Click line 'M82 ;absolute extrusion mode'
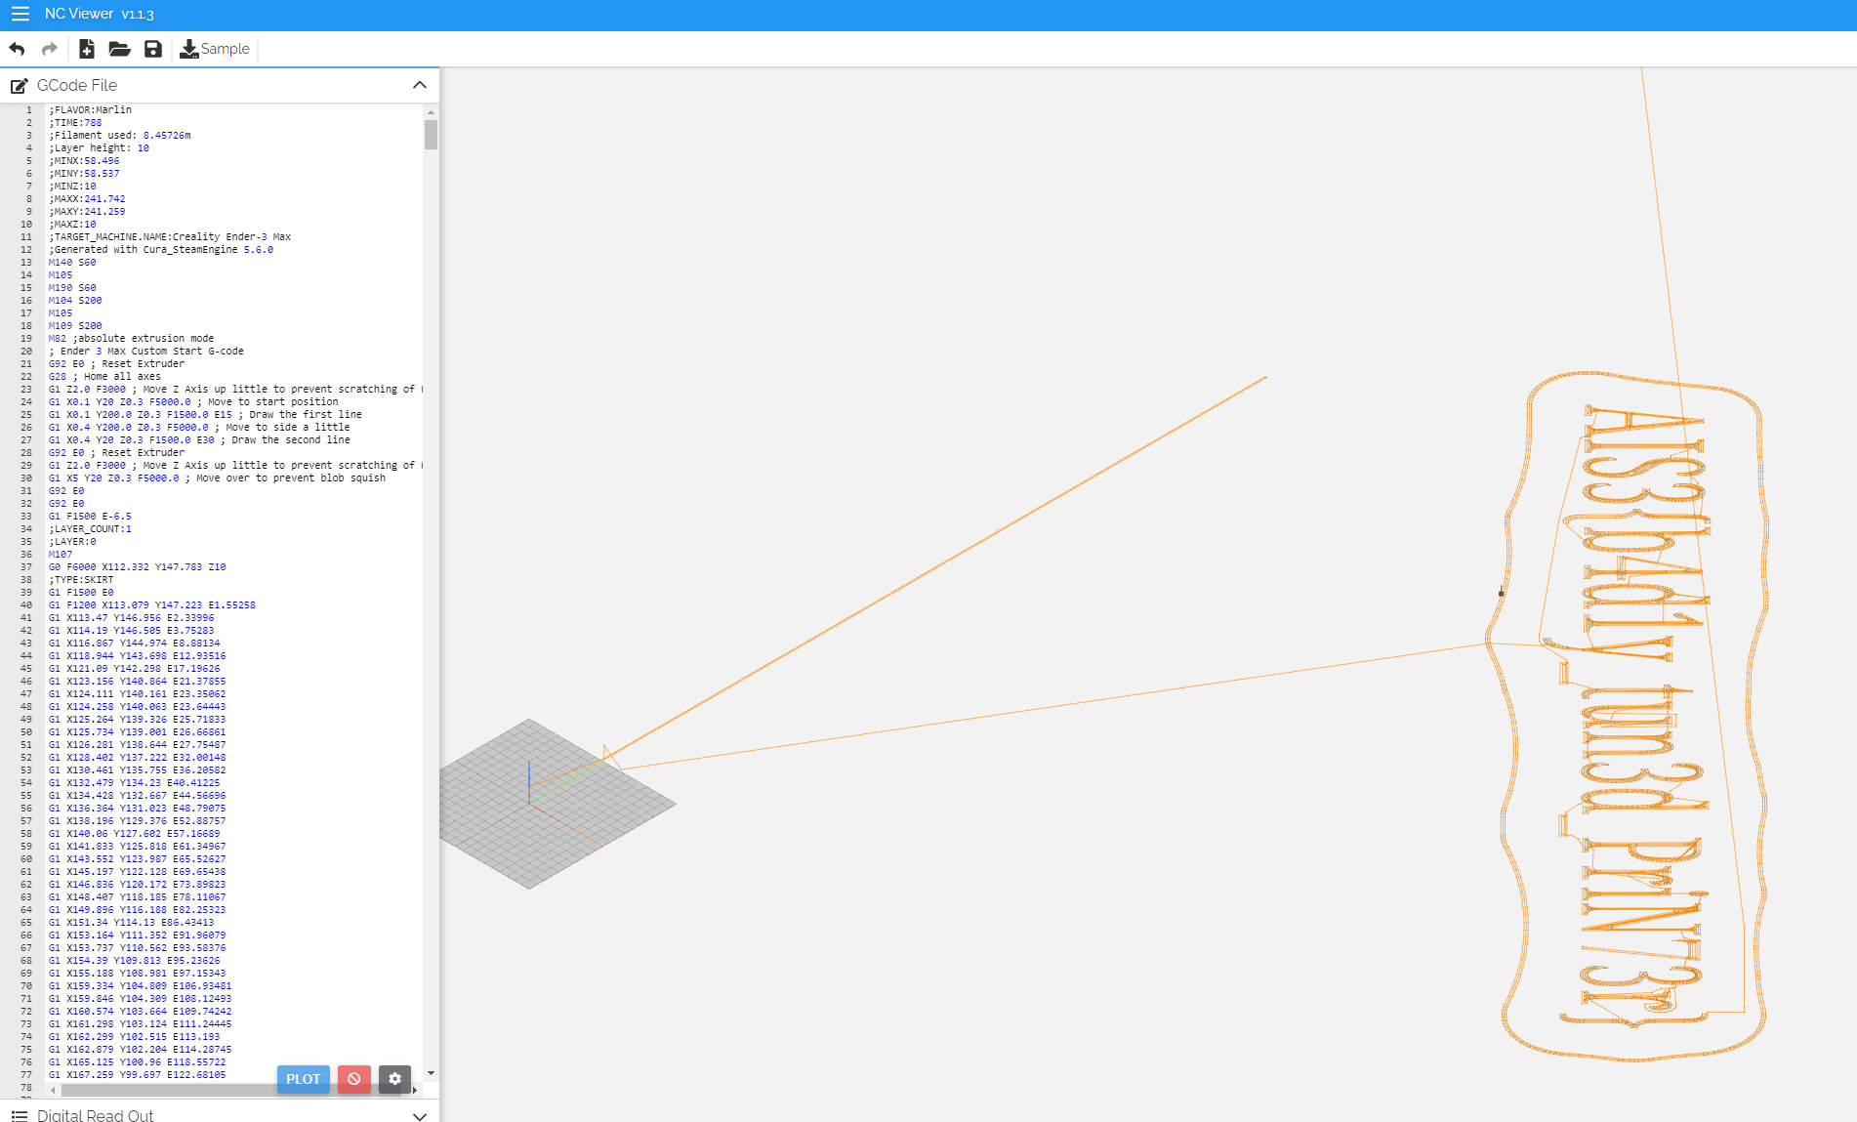The image size is (1857, 1122). tap(131, 339)
